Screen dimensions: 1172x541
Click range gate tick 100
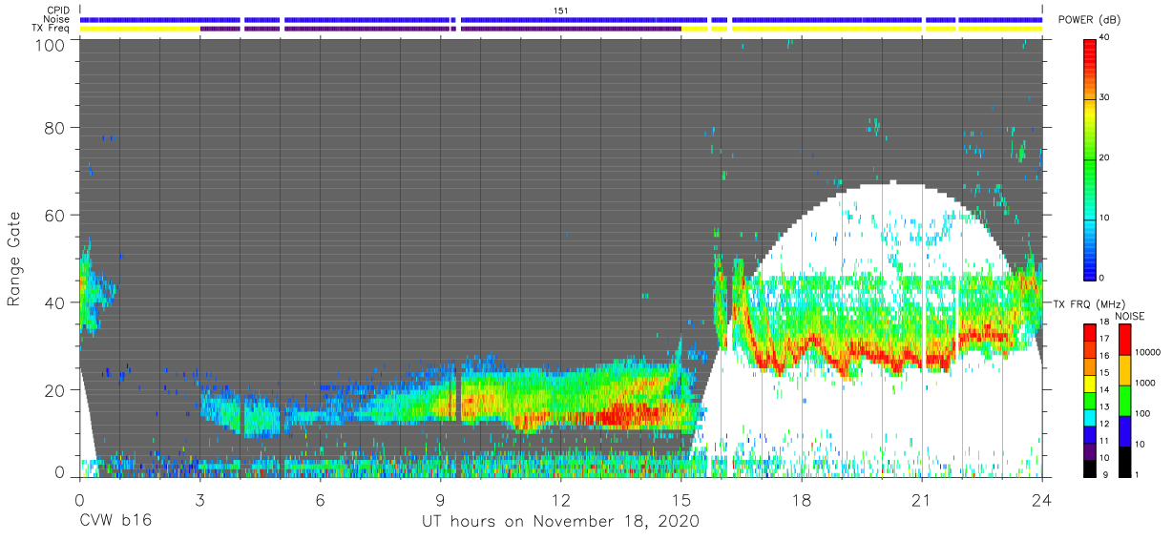(52, 45)
